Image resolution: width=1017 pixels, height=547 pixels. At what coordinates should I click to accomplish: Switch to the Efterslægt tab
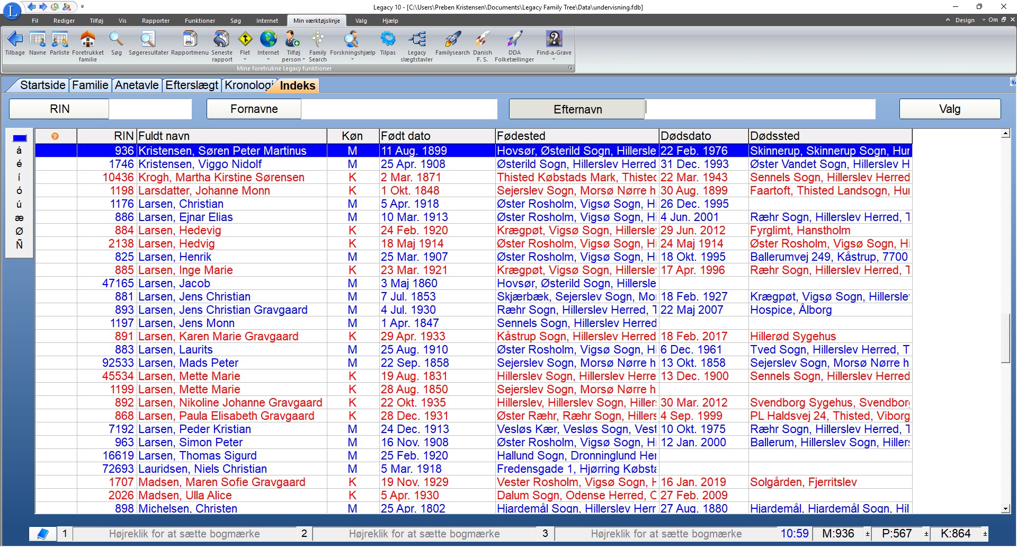tap(191, 85)
